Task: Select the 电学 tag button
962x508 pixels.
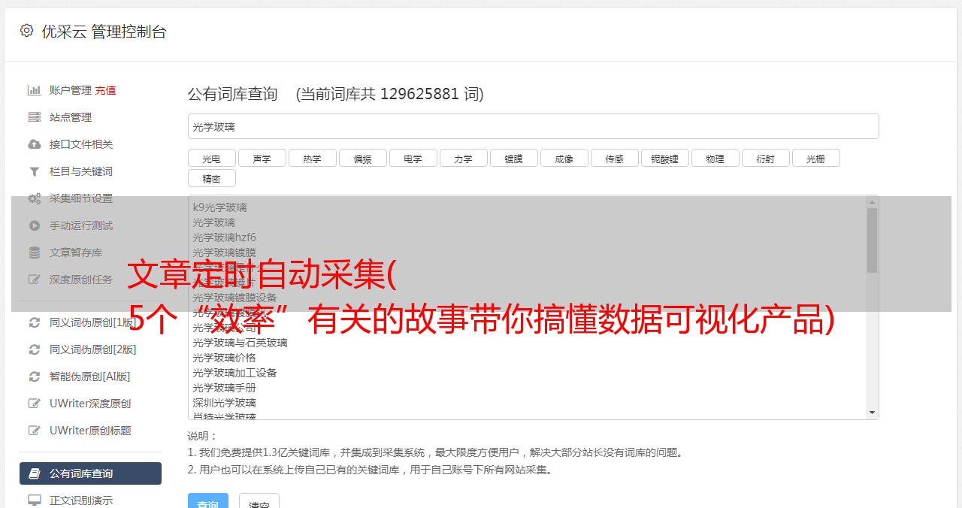Action: 413,158
